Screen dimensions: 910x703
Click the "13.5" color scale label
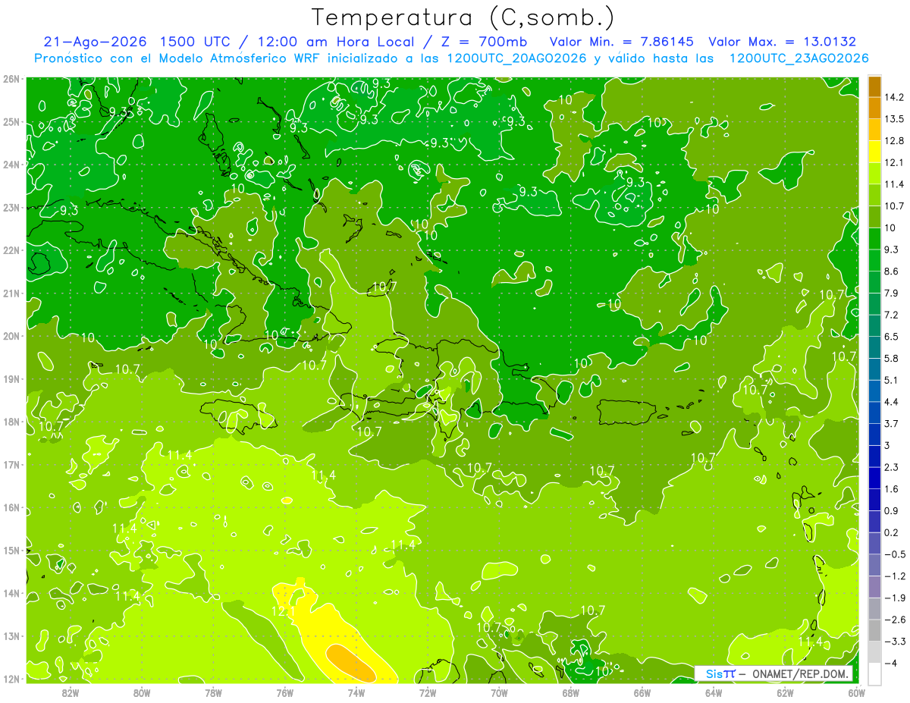pos(893,119)
